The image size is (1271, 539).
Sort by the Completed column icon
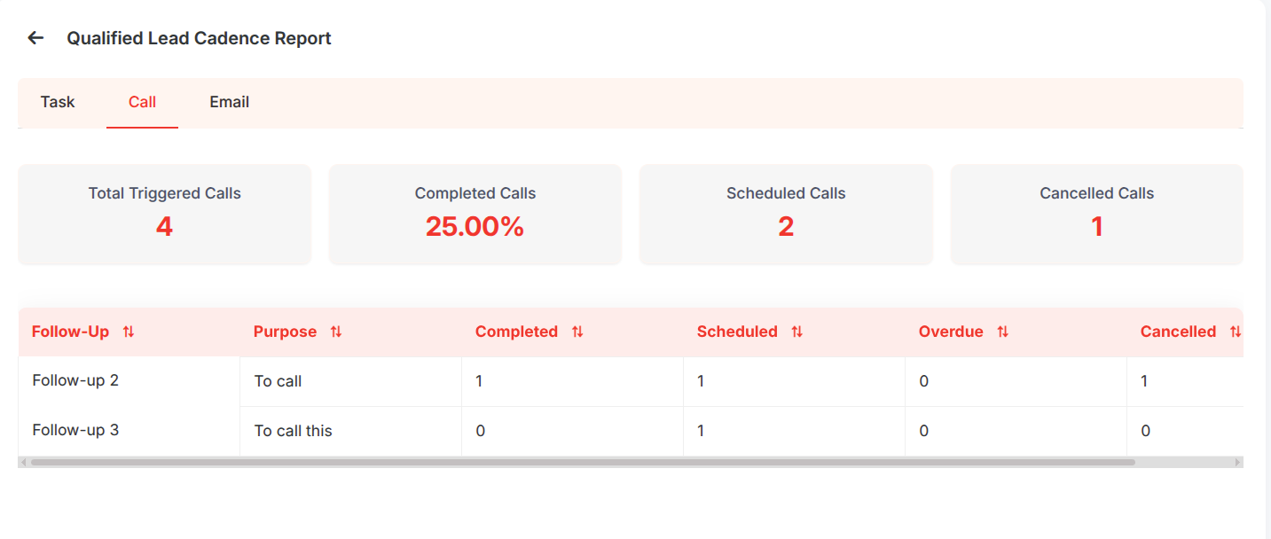pos(577,332)
